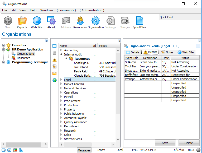Collapse the Internal Audit row
Image resolution: width=202 pixels, height=153 pixels.
click(x=61, y=54)
